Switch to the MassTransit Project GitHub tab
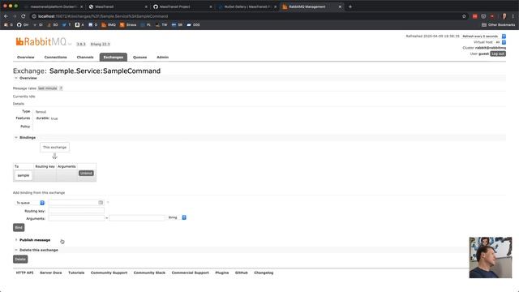 (x=182, y=6)
